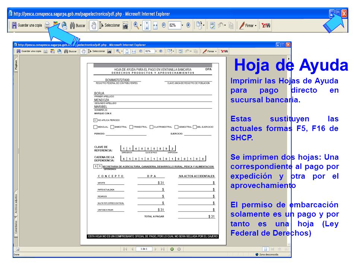Click Guardar una copia in the lower window toolbar

[x=29, y=51]
